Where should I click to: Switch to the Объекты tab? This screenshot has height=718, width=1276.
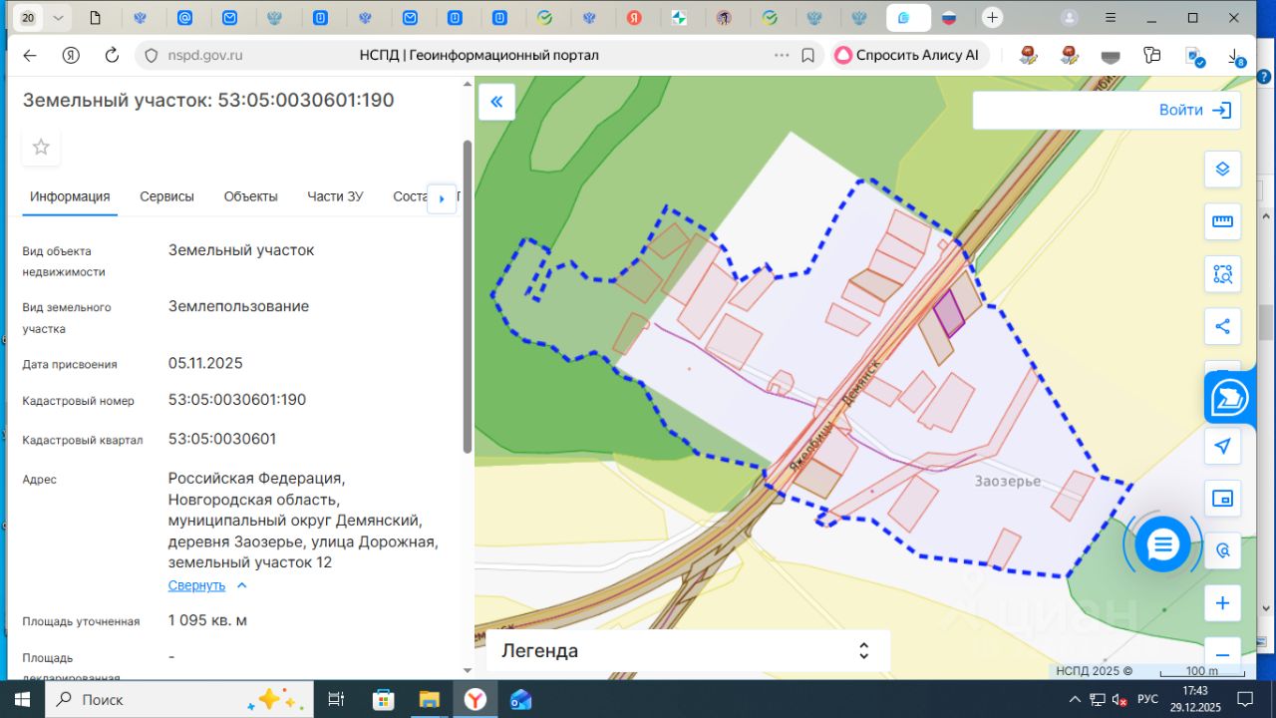click(x=250, y=196)
